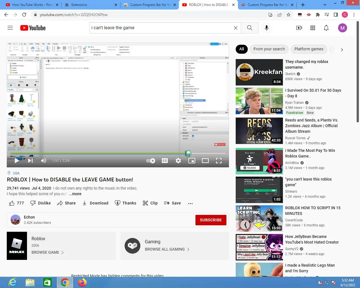
Task: Open the notifications bell
Action: pos(326,28)
